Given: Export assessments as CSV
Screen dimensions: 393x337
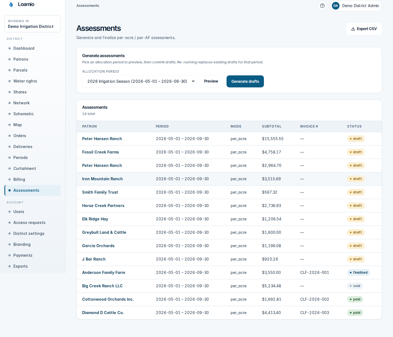Looking at the screenshot, I should [x=364, y=29].
